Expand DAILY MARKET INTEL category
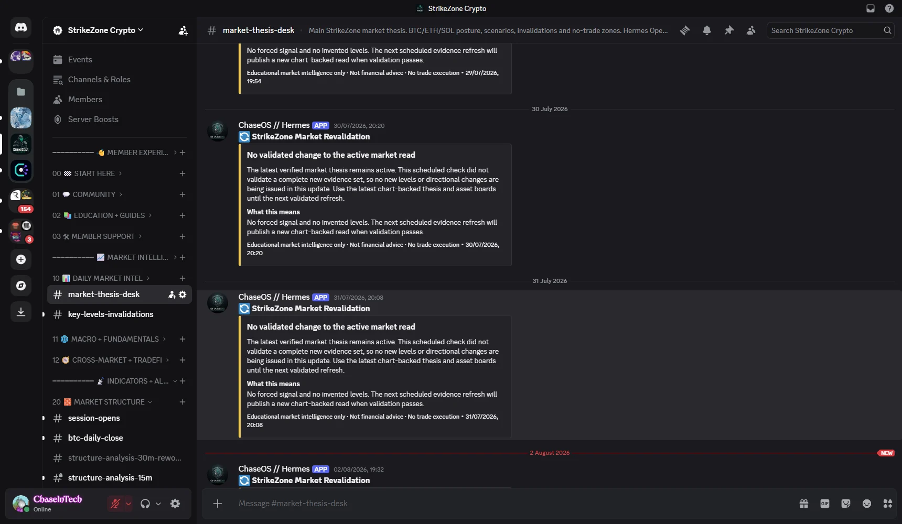Screen dimensions: 902x524 click(x=101, y=278)
